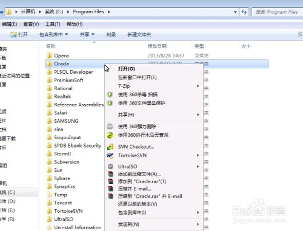This screenshot has height=231, width=303.
Task: Click the refresh icon next to address bar
Action: coord(244,12)
